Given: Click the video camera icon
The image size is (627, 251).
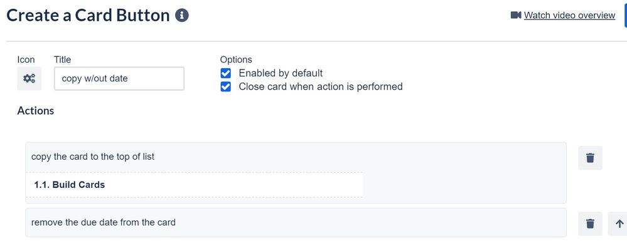Looking at the screenshot, I should [516, 15].
